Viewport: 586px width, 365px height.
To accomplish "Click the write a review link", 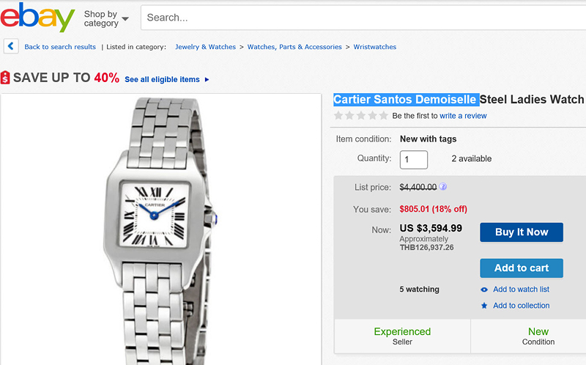I will [463, 116].
